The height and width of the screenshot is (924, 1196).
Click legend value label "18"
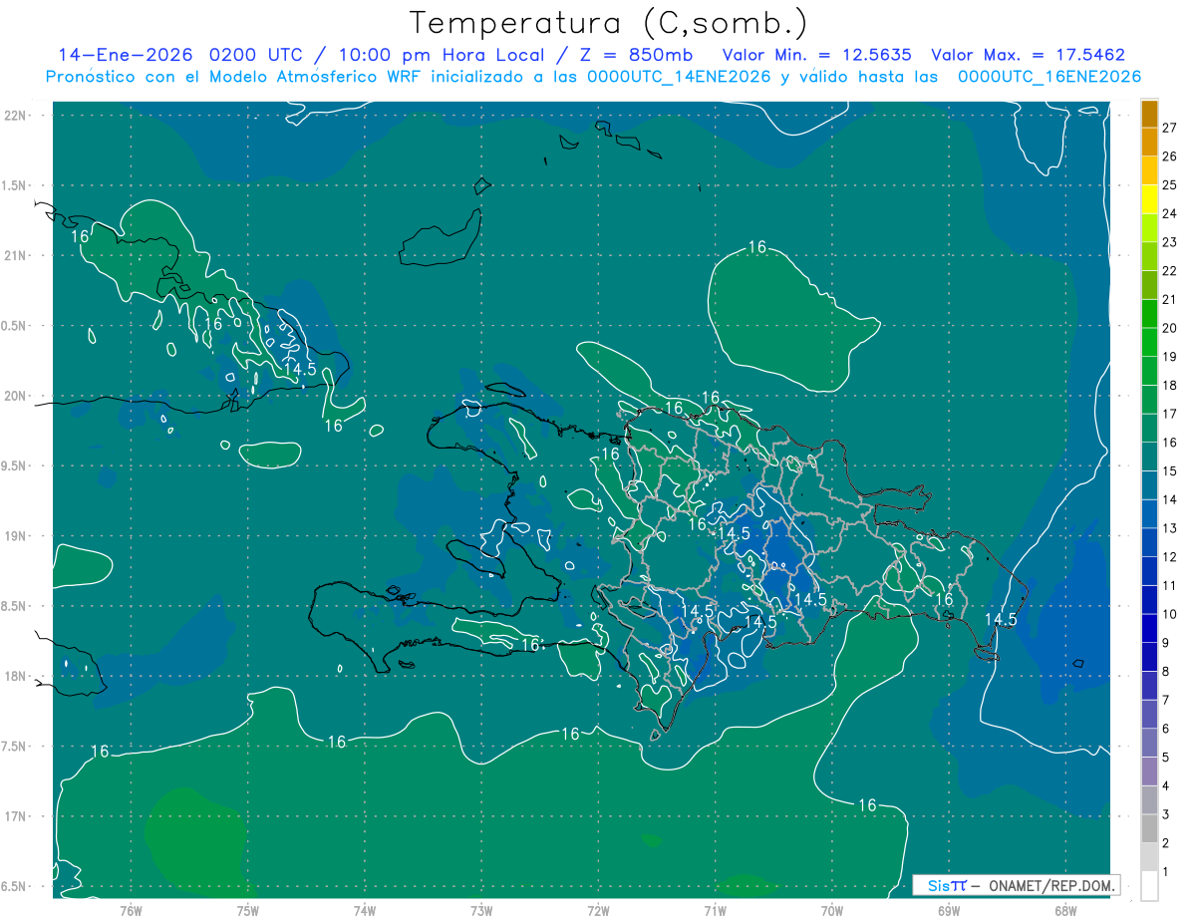pos(1169,386)
